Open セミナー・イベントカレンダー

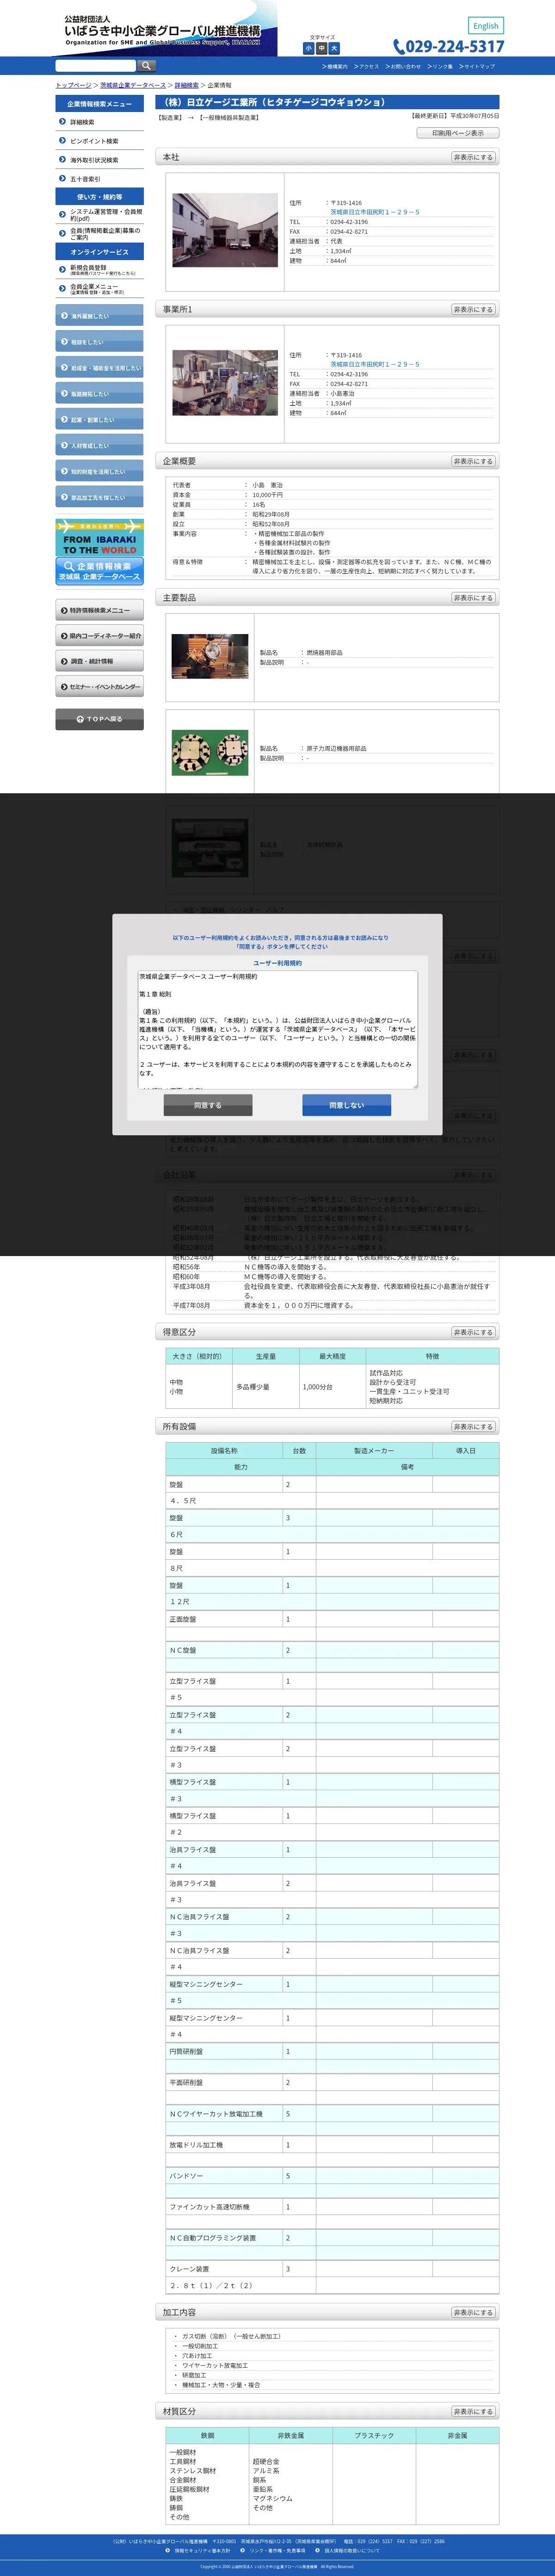click(x=99, y=687)
